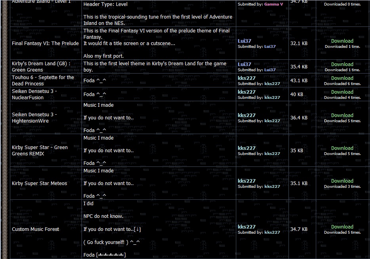Click the '40 KB' file size
Viewport: 370px width, 259px height.
(297, 95)
